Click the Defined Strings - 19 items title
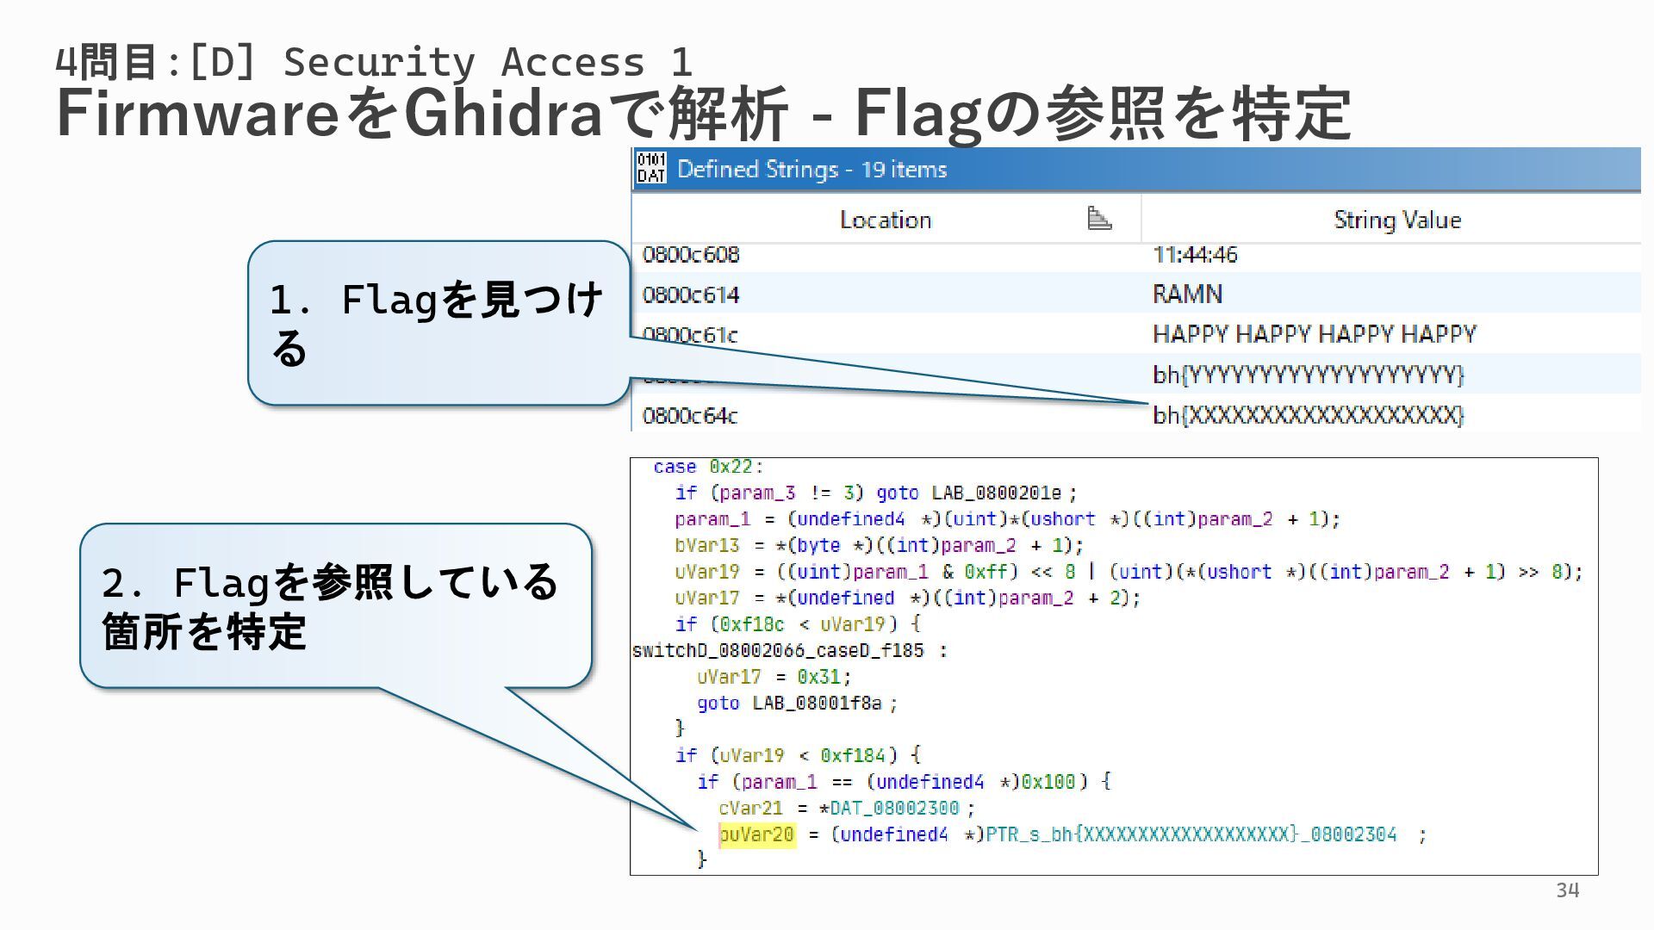The height and width of the screenshot is (930, 1654). (811, 169)
